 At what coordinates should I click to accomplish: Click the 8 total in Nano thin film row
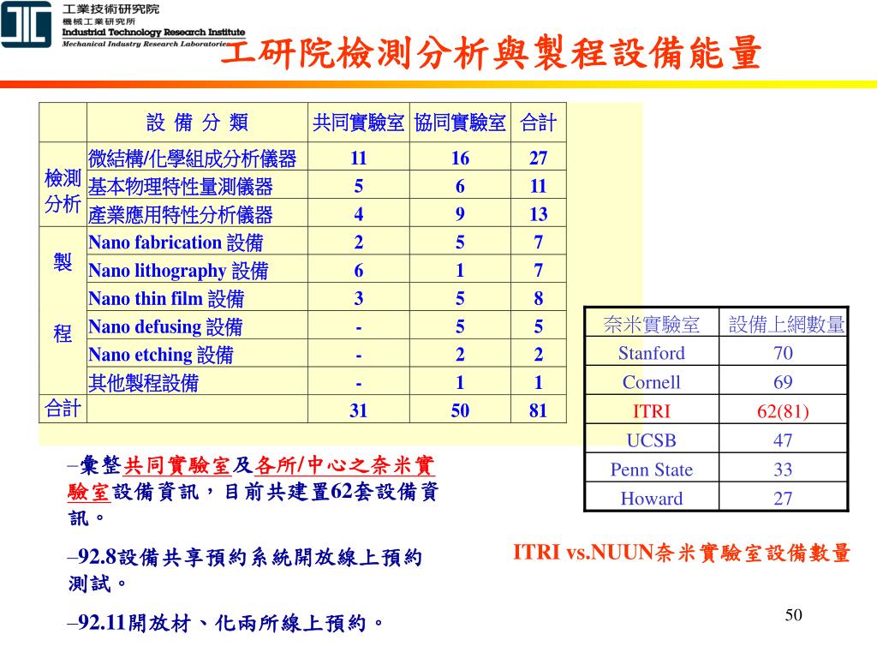(538, 298)
